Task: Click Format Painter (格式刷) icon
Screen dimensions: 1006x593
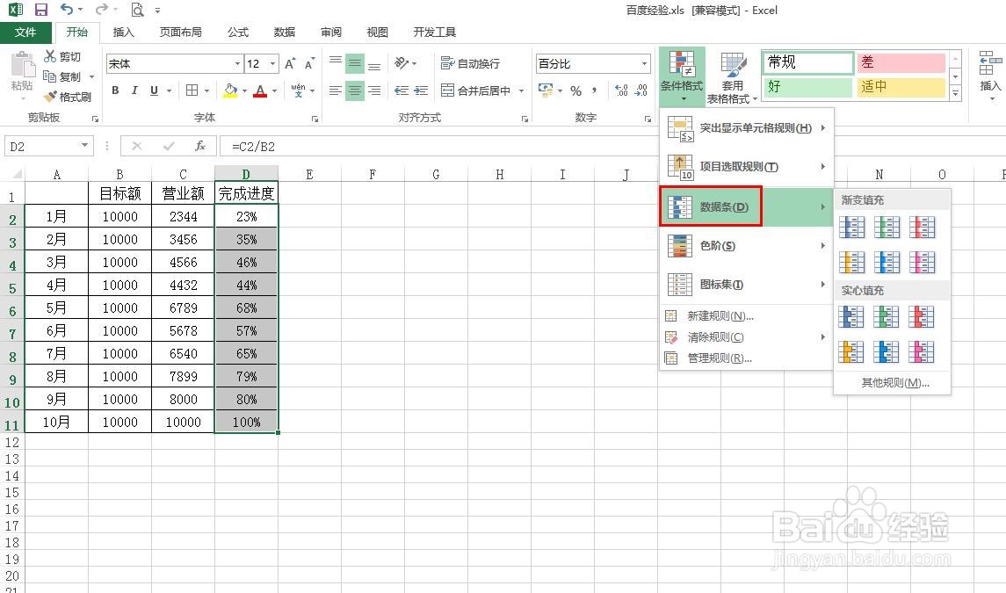Action: 50,97
